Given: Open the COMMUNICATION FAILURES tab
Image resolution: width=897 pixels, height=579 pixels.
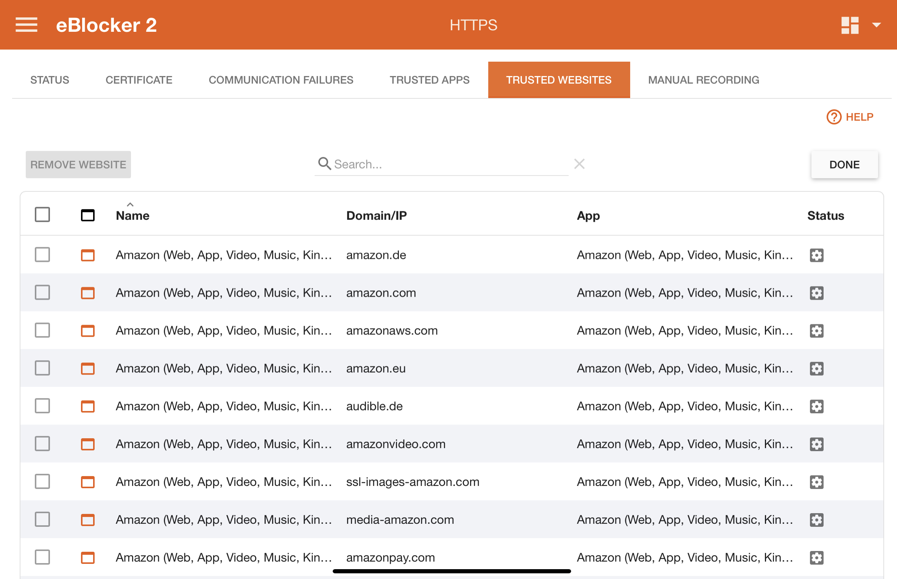Looking at the screenshot, I should [281, 80].
